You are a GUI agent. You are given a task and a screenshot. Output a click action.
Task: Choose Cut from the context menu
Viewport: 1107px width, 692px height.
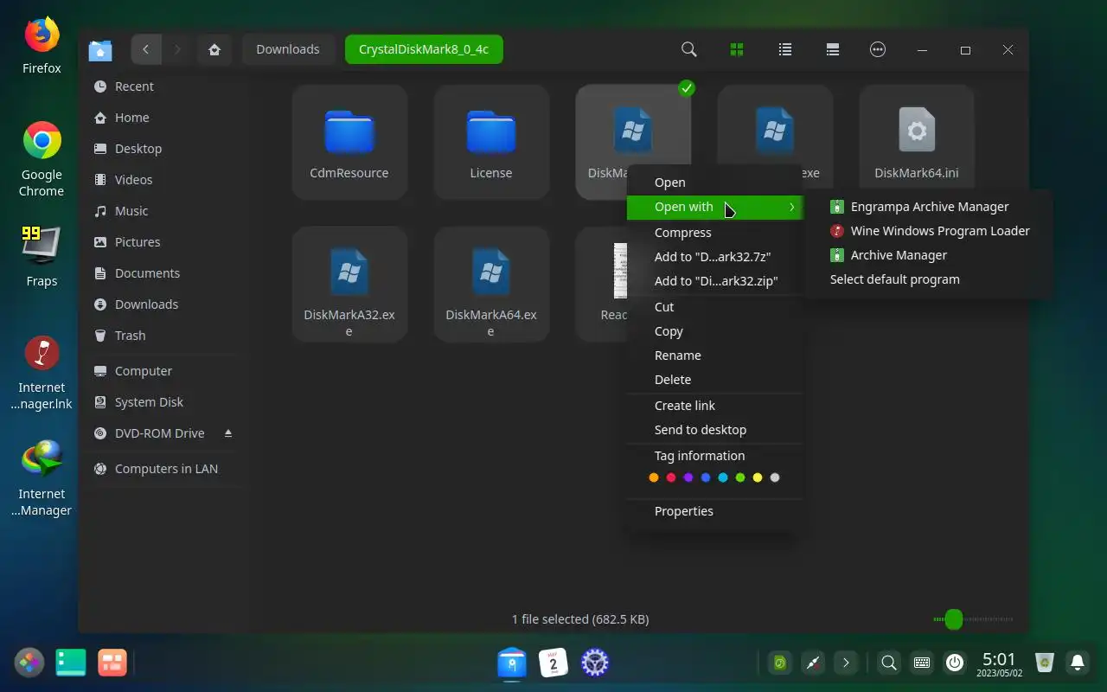(x=715, y=307)
